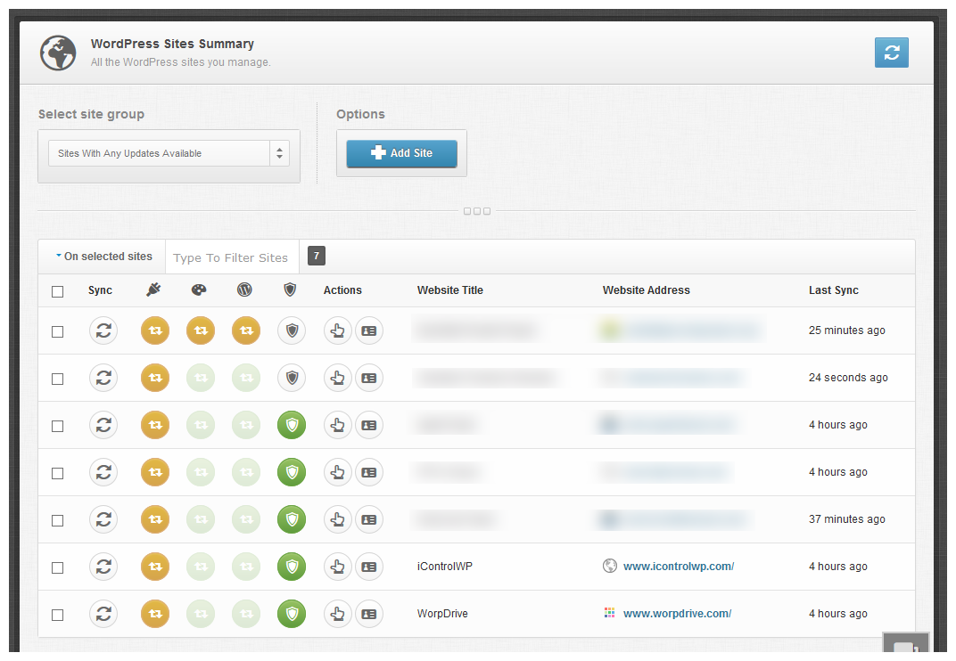Run sync on the iControlWP site row
Image resolution: width=956 pixels, height=661 pixels.
(103, 567)
